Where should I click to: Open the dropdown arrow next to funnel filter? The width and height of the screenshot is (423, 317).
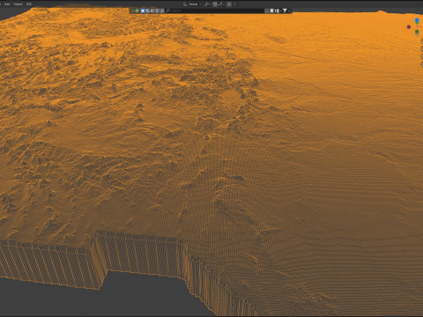point(288,11)
